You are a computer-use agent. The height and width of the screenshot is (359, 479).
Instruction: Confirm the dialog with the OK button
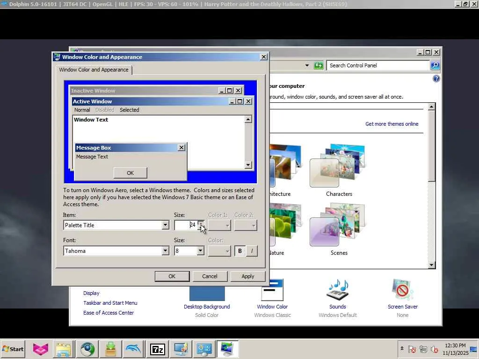(172, 276)
